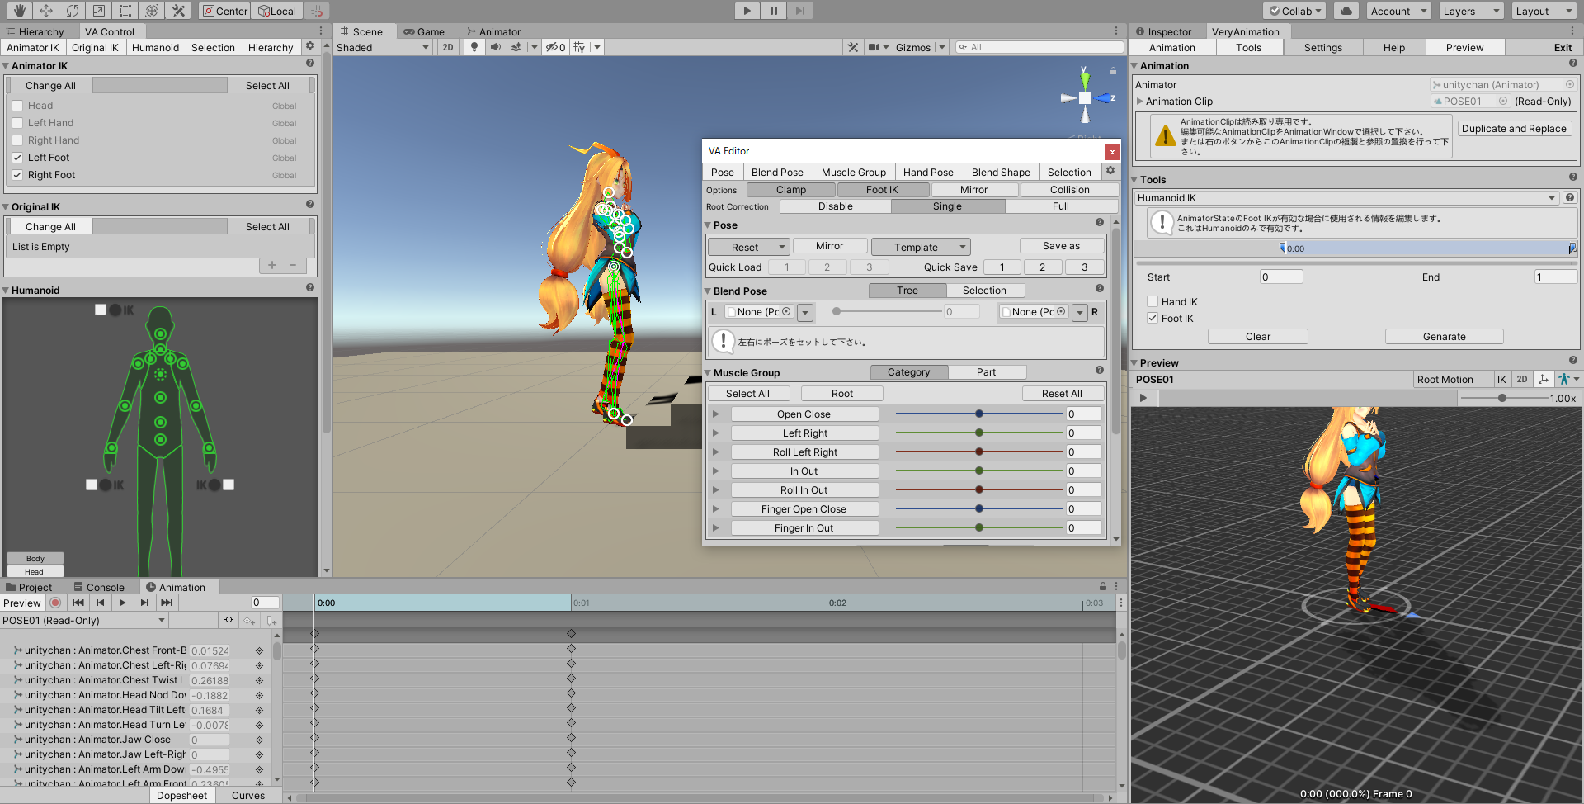Enable Hand IK in Tools panel

tap(1153, 302)
